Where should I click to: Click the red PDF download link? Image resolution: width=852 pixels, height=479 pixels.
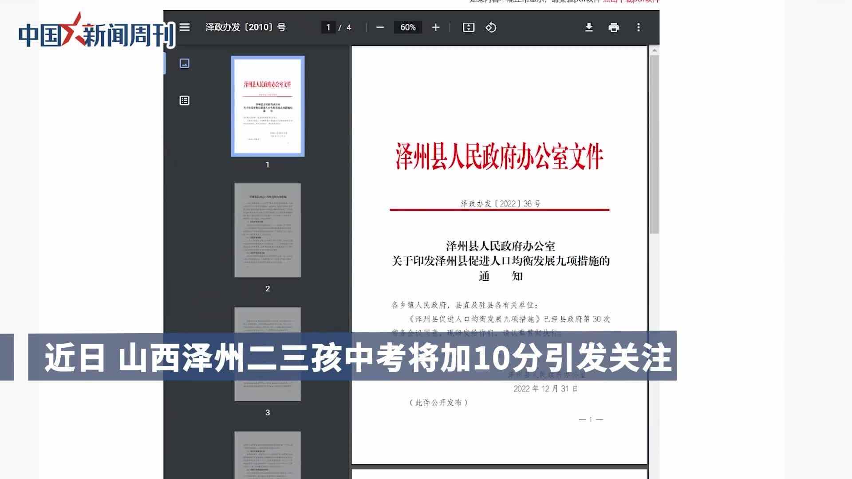tap(630, 1)
